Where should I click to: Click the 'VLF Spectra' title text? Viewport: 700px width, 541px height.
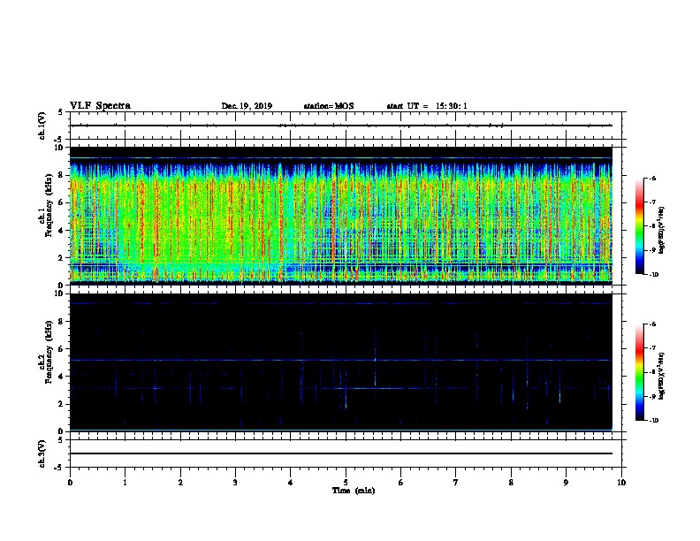[100, 106]
